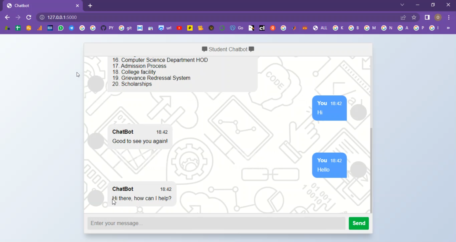
Task: Open a new browser tab
Action: point(90,5)
